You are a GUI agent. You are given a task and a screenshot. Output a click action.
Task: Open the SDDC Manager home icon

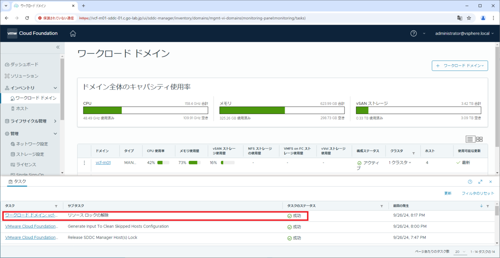(x=73, y=33)
